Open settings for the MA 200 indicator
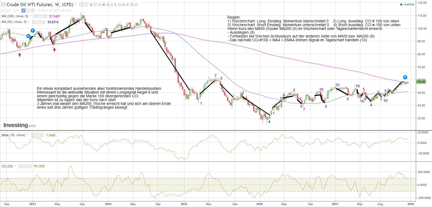The image size is (432, 207). click(40, 16)
